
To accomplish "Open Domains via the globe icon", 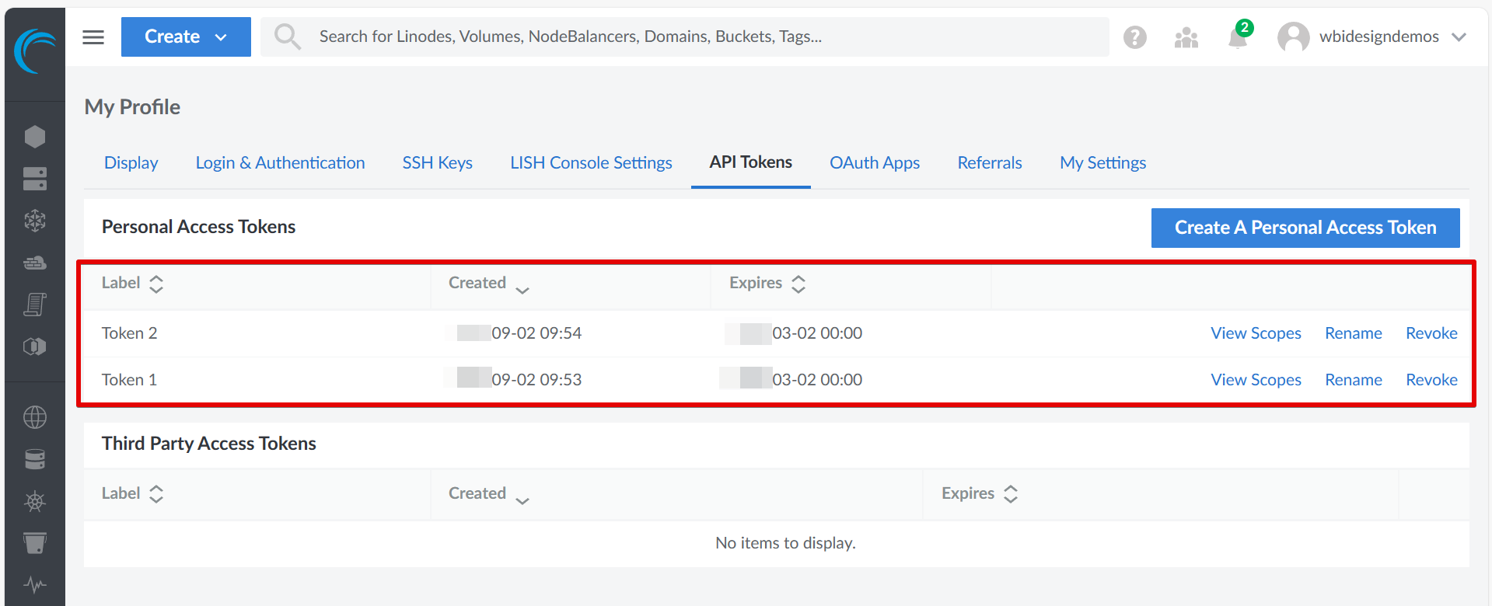I will tap(35, 417).
